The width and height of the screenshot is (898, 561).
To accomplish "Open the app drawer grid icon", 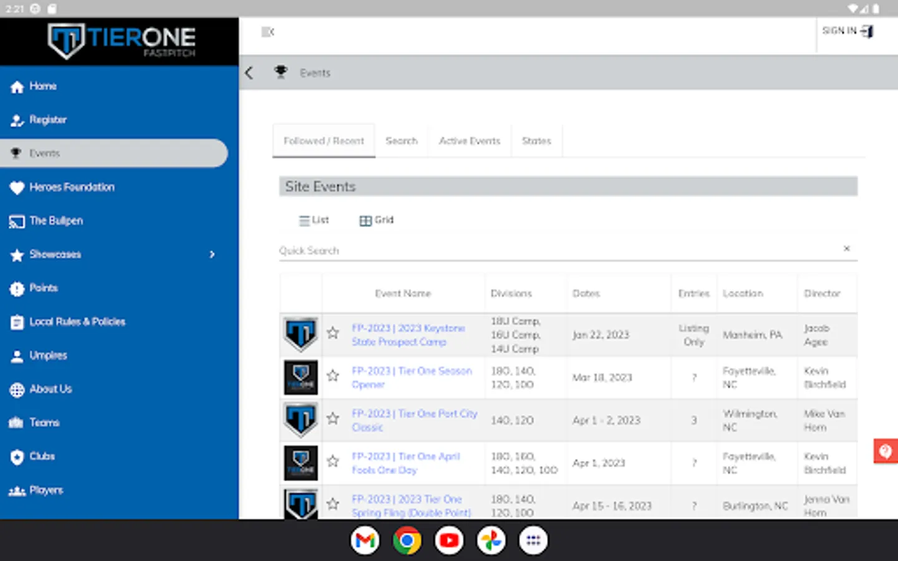I will [533, 540].
